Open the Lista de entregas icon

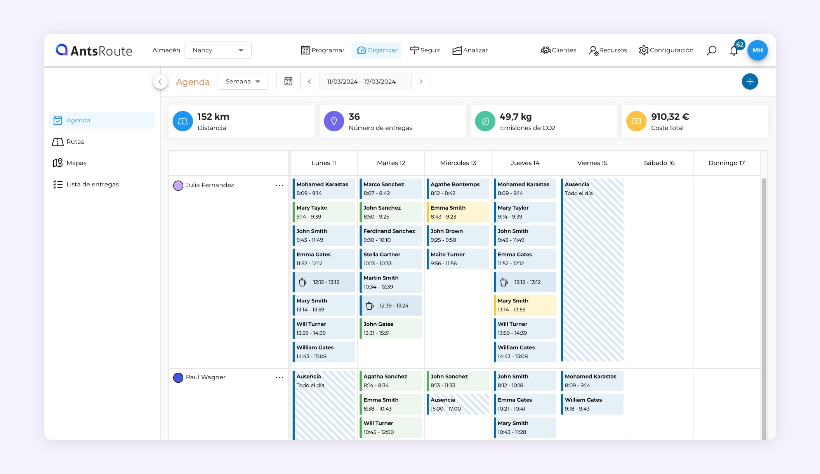[58, 184]
